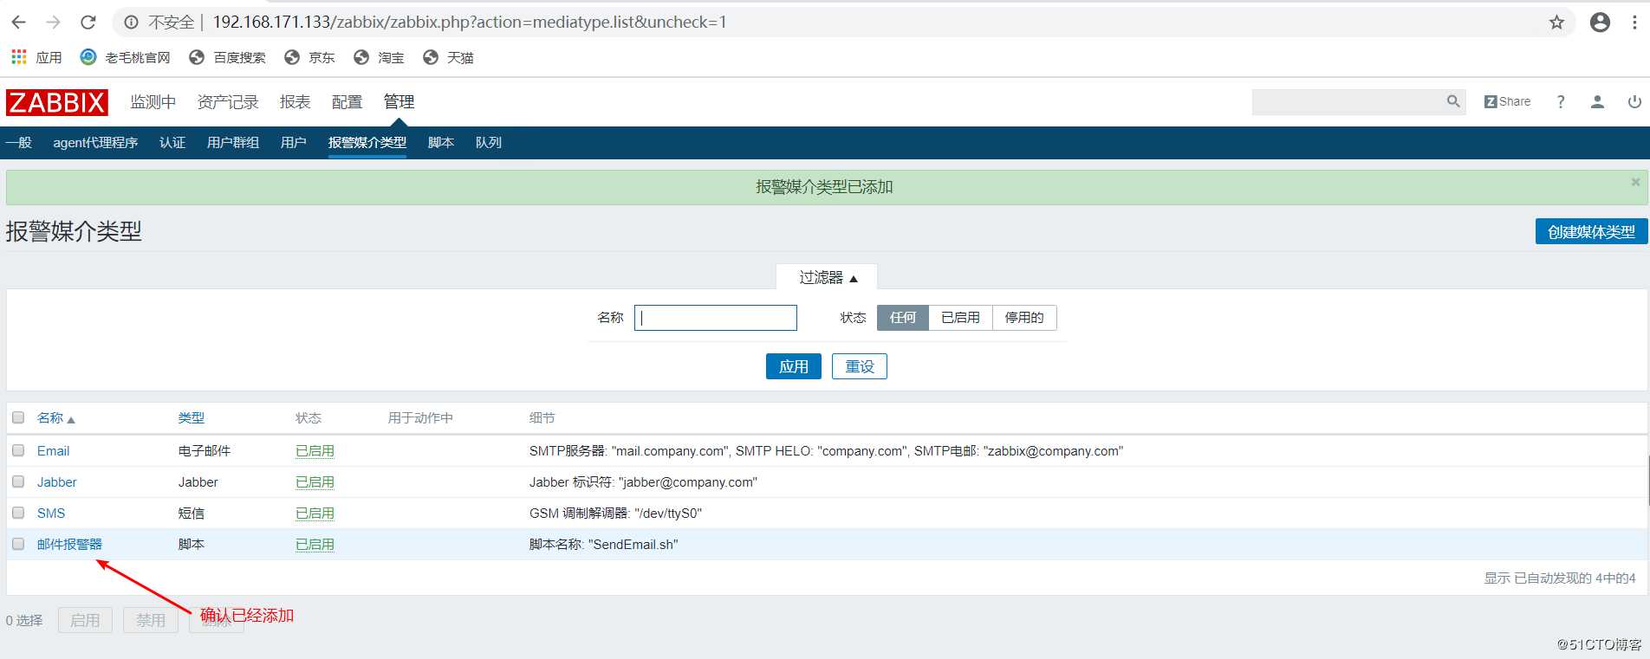Open the 资产记录 menu
This screenshot has width=1650, height=659.
(228, 102)
